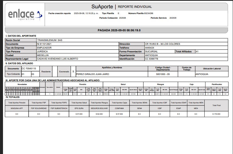The height and width of the screenshot is (154, 233).
Task: Select the Identificación value CC 8396778
Action: point(151,59)
